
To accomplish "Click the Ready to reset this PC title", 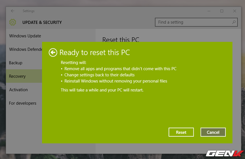I will pos(95,52).
